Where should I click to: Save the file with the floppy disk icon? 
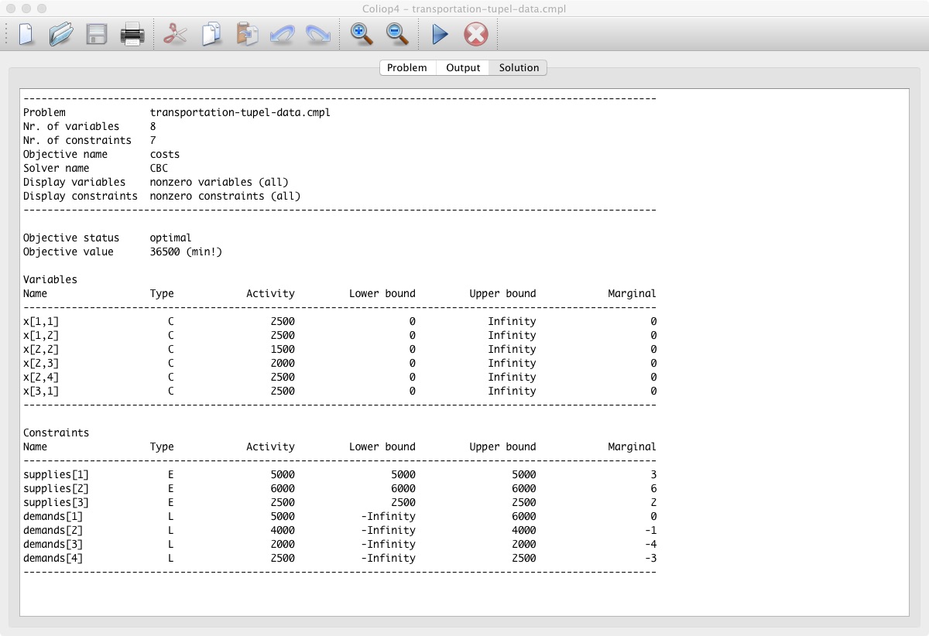click(x=97, y=35)
